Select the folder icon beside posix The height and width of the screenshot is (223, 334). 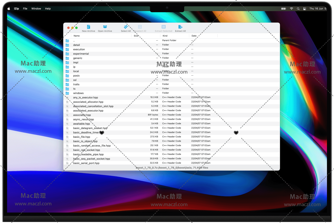pos(67,76)
